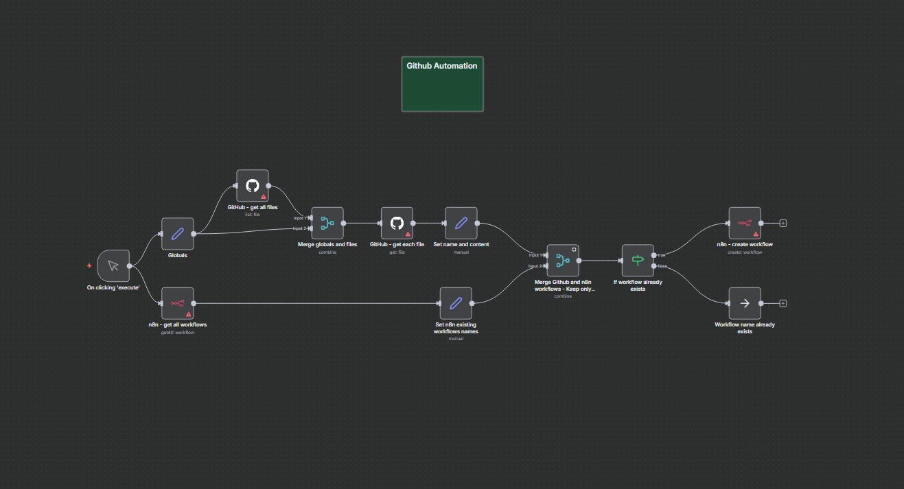Click the 'getAll: workflow' subtitle text
904x489 pixels.
(x=178, y=333)
